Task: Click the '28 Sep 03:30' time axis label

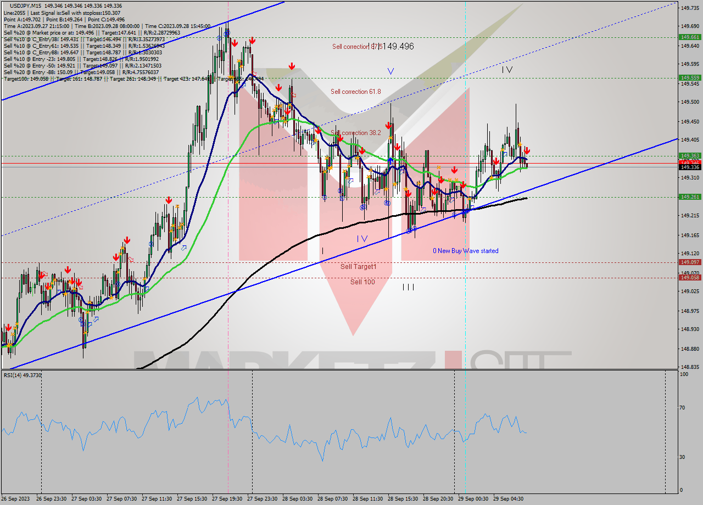Action: tap(297, 499)
